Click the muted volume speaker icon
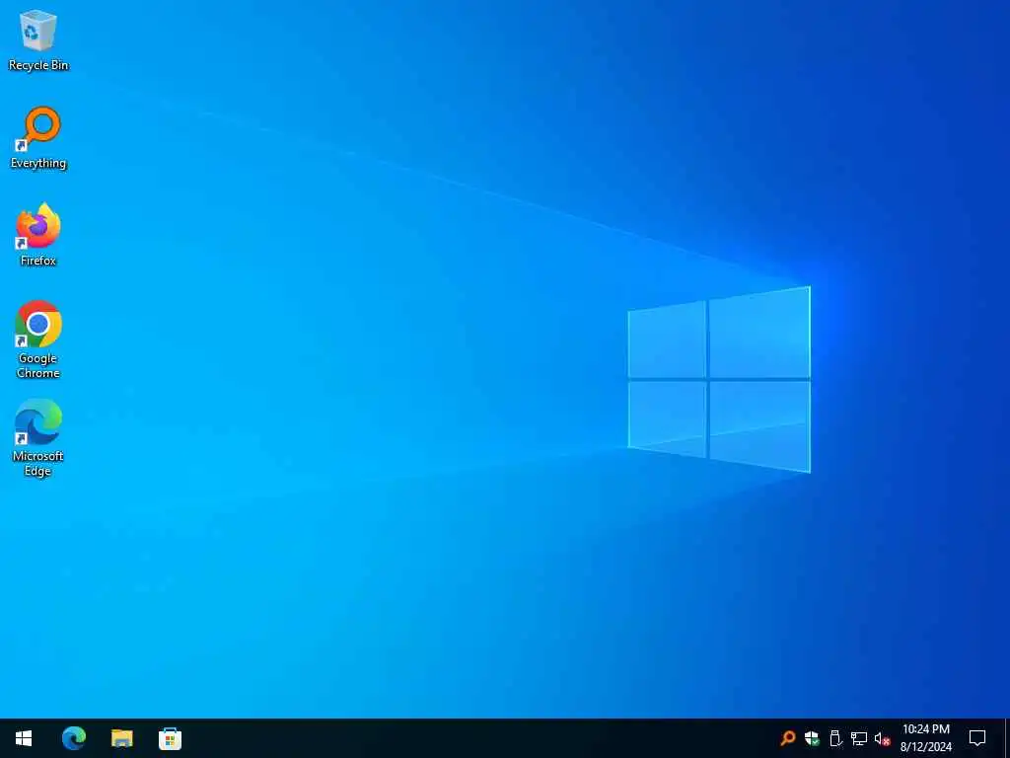 (x=882, y=738)
